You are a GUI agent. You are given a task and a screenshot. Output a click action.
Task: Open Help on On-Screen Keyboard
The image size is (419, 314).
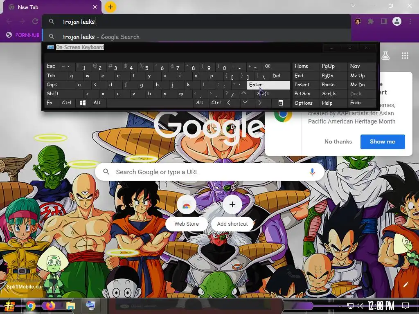coord(333,103)
